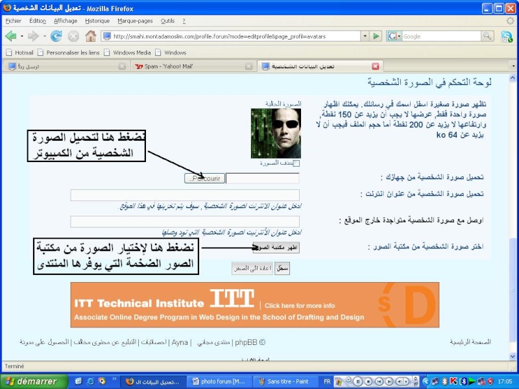The width and height of the screenshot is (519, 389).
Task: Expand the forward history dropdown arrow
Action: pyautogui.click(x=45, y=36)
